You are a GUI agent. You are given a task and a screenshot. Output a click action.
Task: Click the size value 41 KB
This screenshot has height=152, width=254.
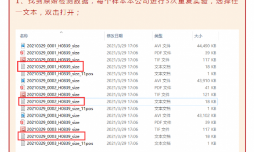(x=210, y=87)
